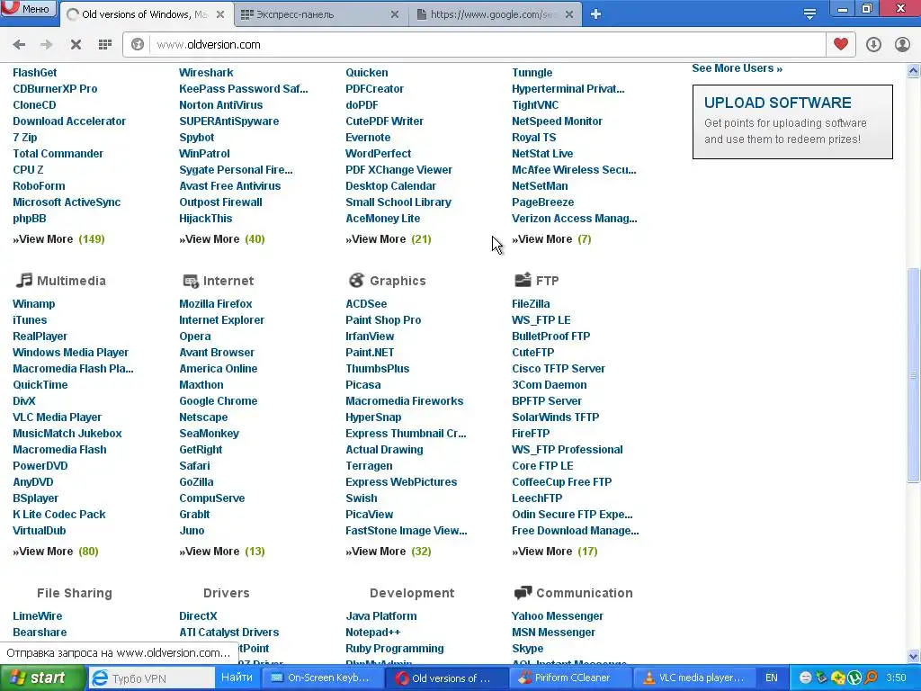Open the VLC Media Player link
This screenshot has height=691, width=921.
coord(57,417)
